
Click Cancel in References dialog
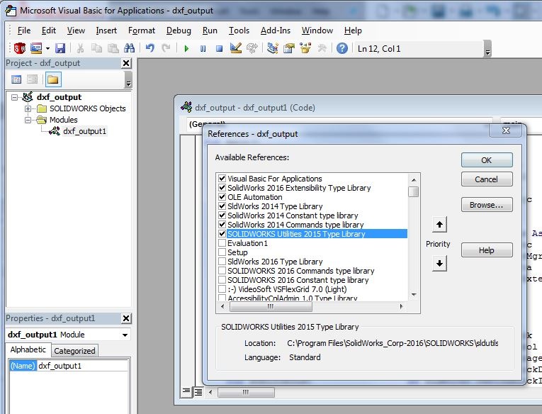[487, 179]
